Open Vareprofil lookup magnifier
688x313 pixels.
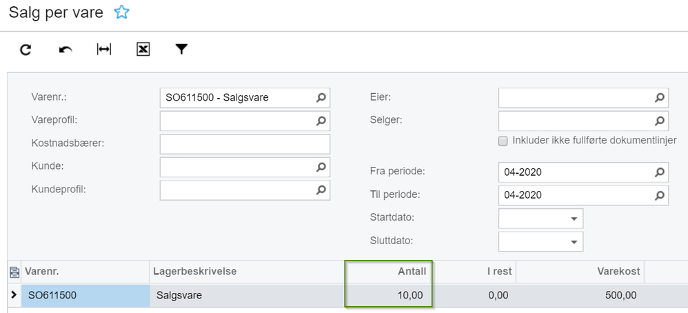pos(321,121)
